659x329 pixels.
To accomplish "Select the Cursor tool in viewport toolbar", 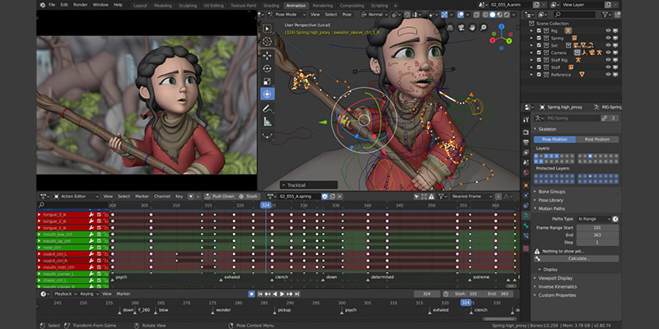I will click(267, 42).
